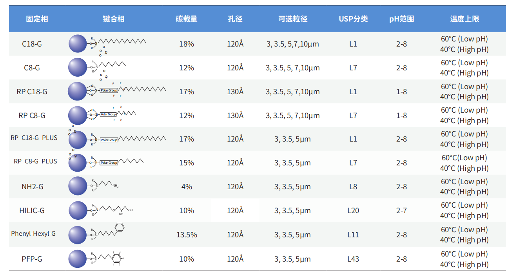The height and width of the screenshot is (278, 517).
Task: Select the USP分类 column header
Action: [x=353, y=19]
